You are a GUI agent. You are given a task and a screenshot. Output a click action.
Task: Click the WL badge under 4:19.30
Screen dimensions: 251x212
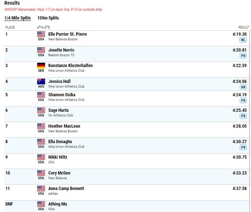[x=243, y=40]
